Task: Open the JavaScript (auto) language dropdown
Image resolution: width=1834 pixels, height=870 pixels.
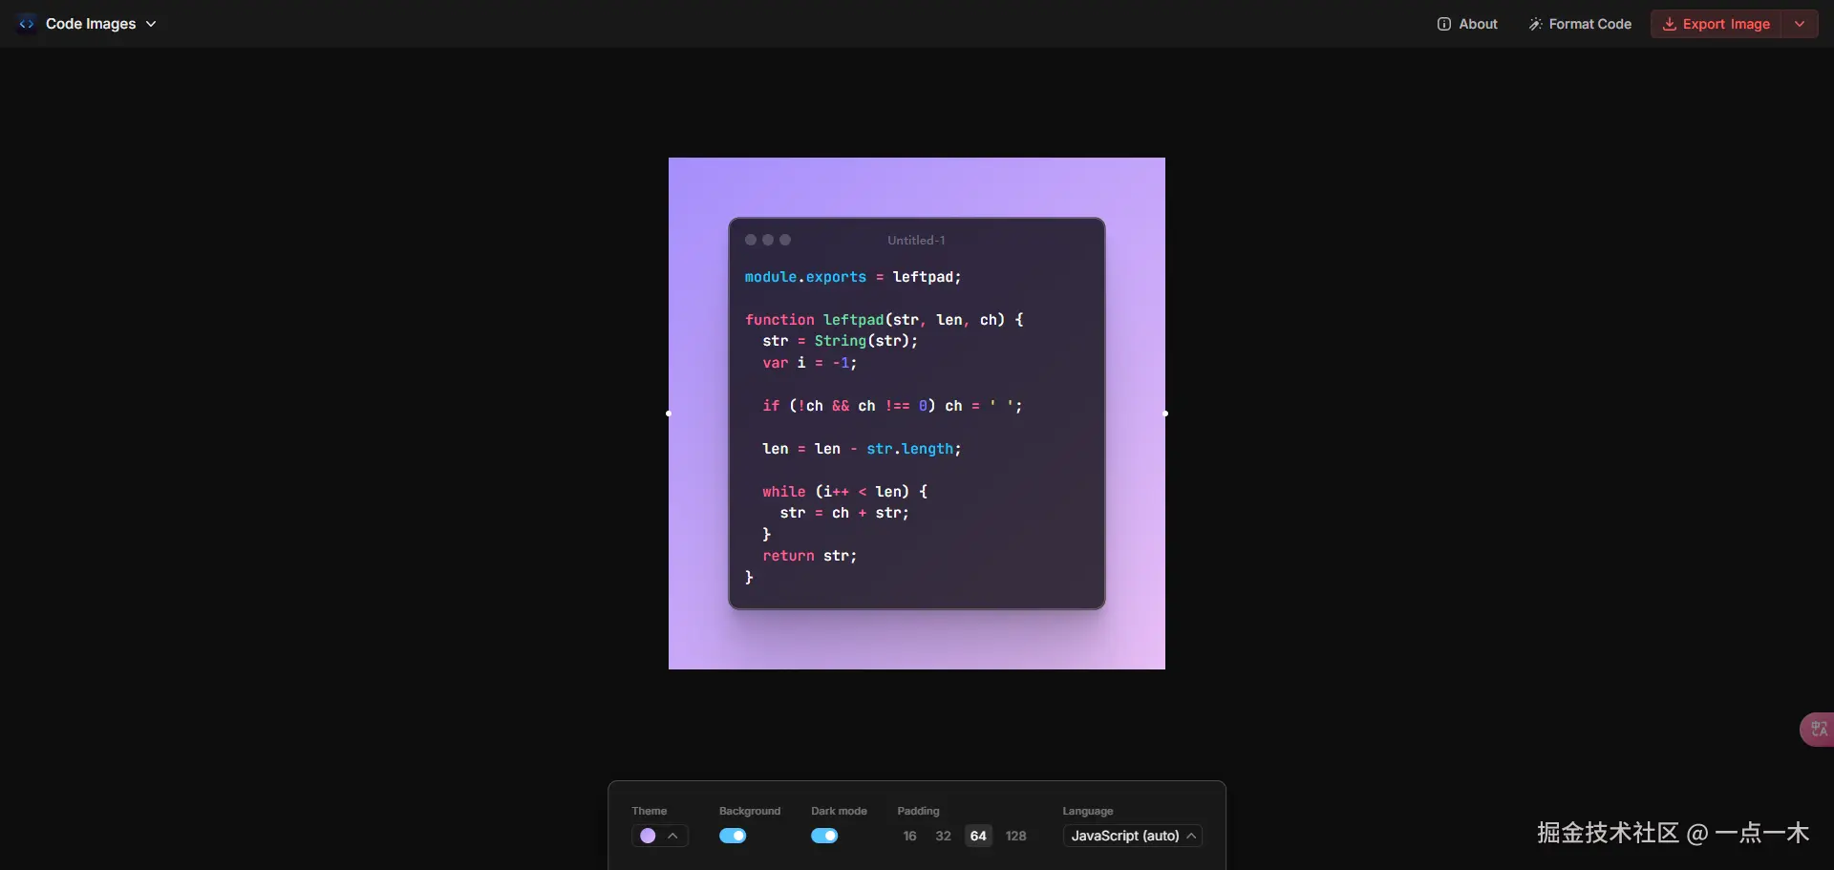Action: [1133, 836]
